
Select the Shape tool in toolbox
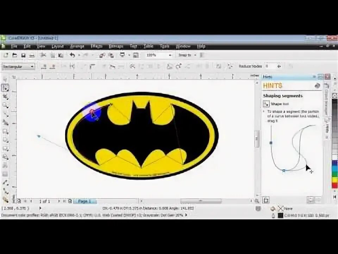5,88
